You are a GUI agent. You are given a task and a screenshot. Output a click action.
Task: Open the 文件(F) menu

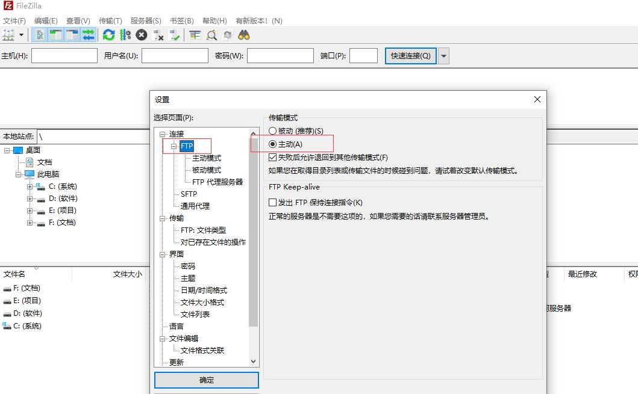point(14,20)
